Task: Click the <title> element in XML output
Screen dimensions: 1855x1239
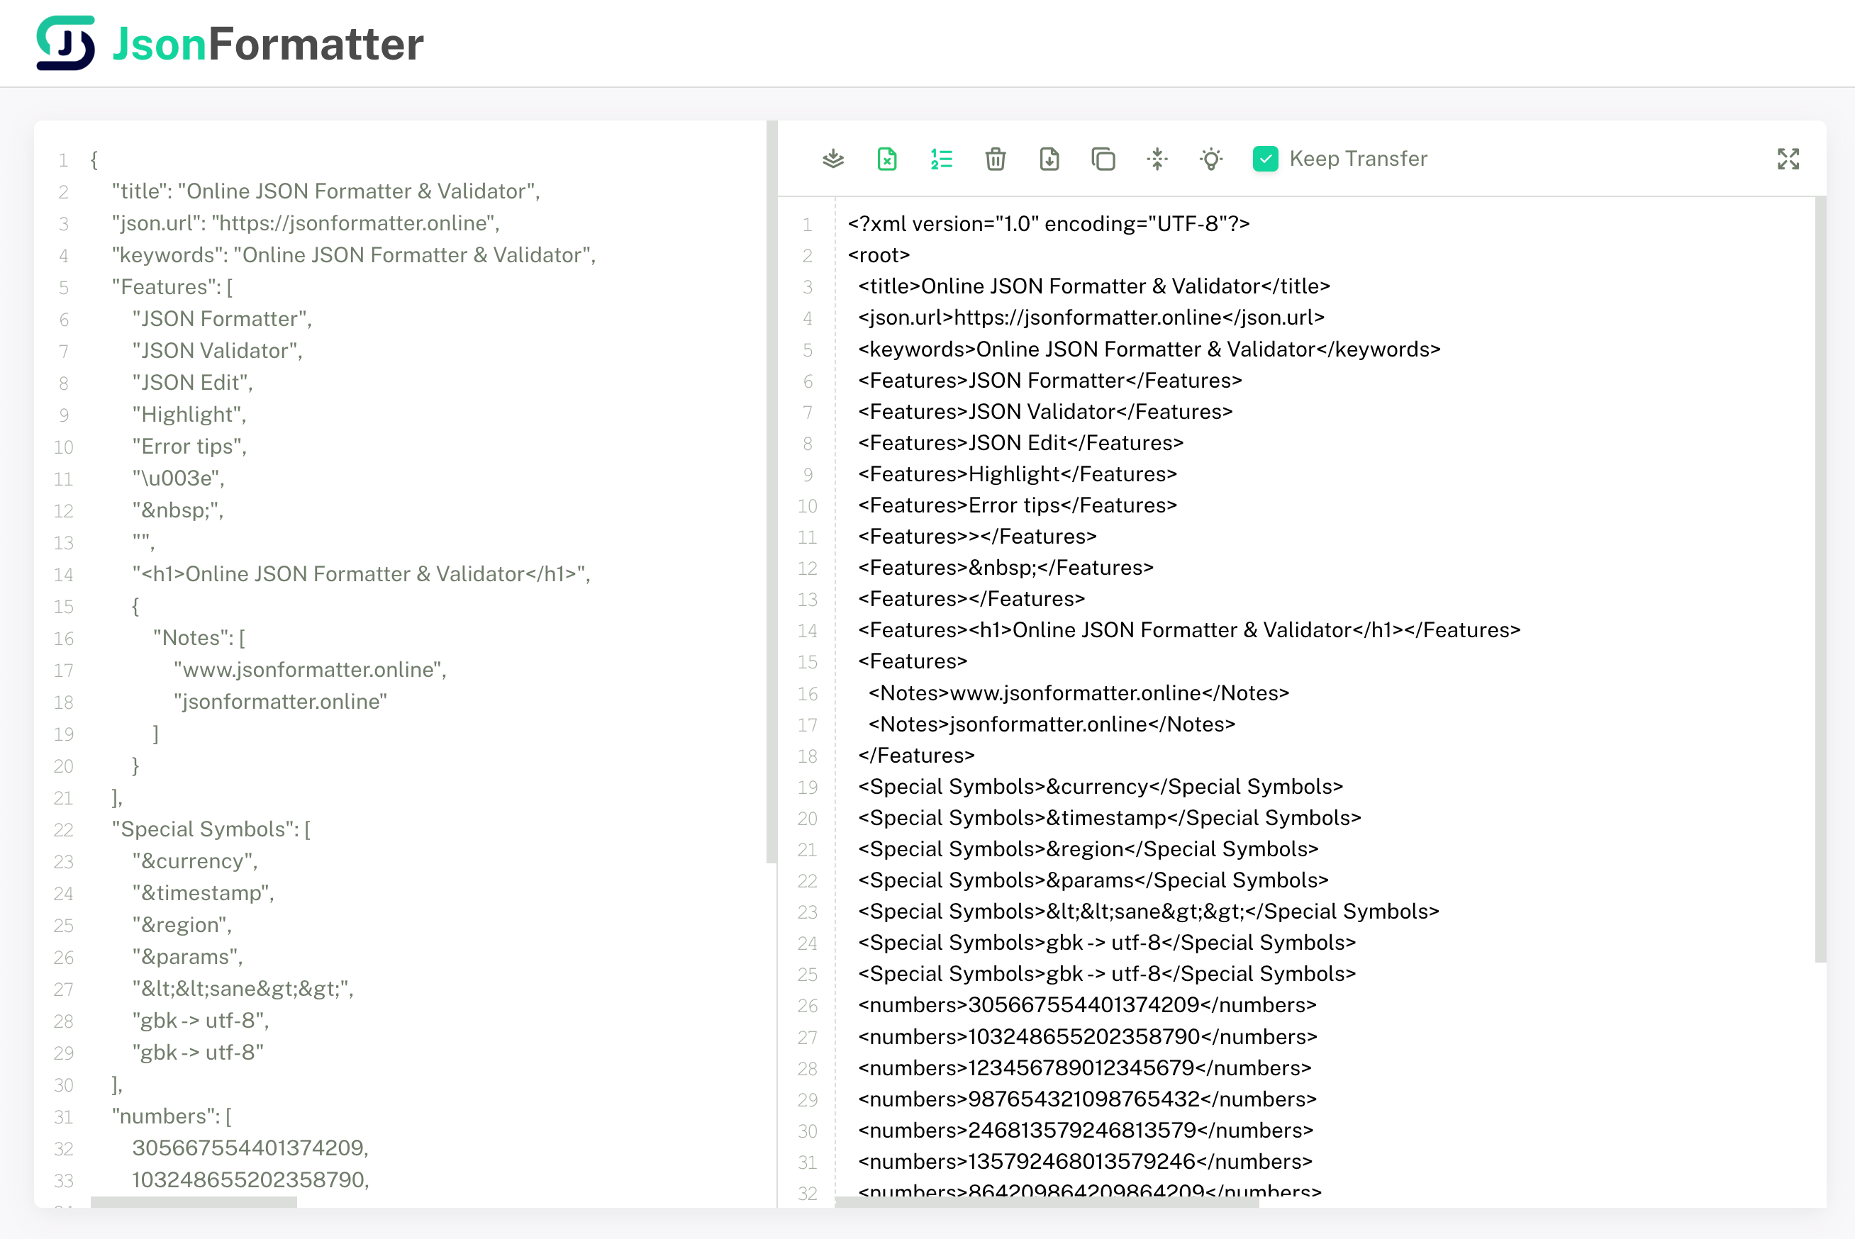Action: pyautogui.click(x=1095, y=286)
